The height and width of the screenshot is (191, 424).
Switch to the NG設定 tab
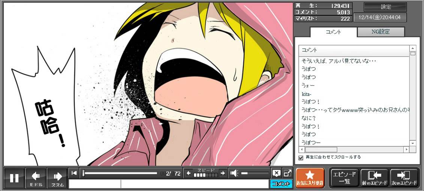coord(381,32)
